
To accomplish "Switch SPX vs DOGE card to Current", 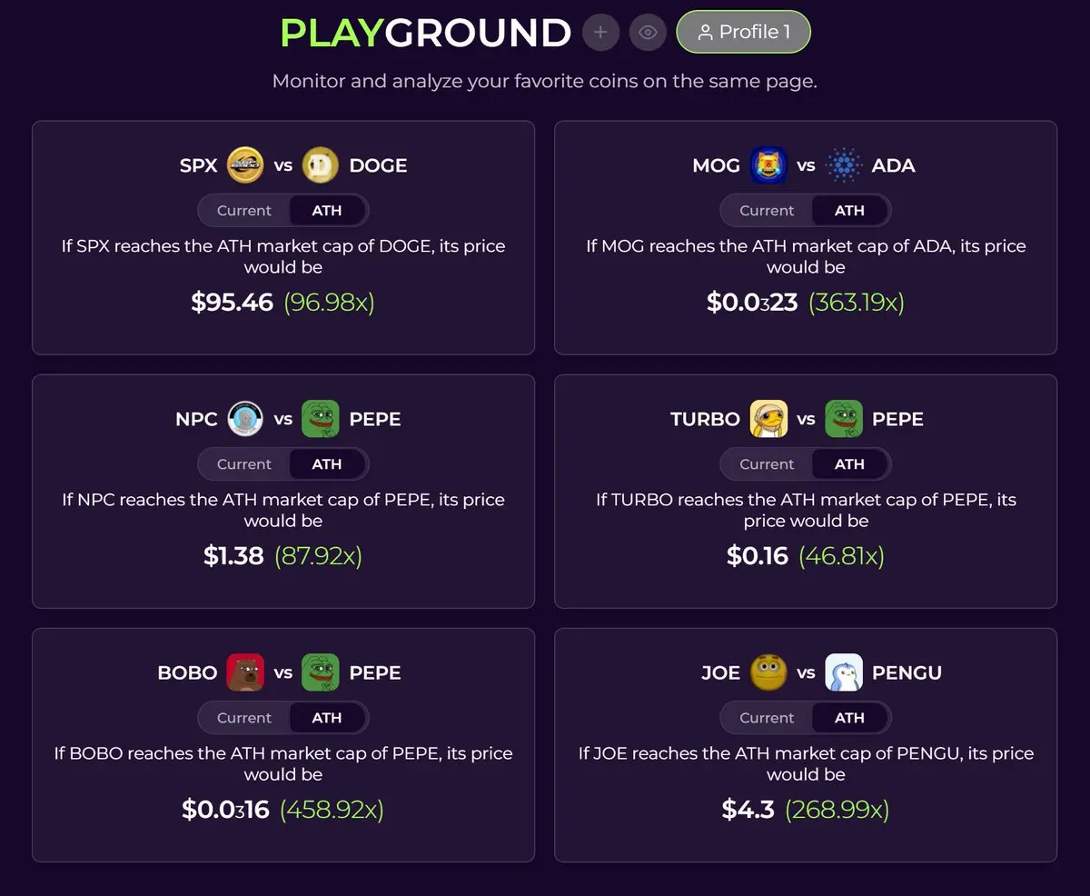I will click(x=244, y=211).
